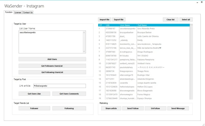Screen dimensions: 205x126
Task: Select the vital.rodrigo79 row
Action: [144, 75]
